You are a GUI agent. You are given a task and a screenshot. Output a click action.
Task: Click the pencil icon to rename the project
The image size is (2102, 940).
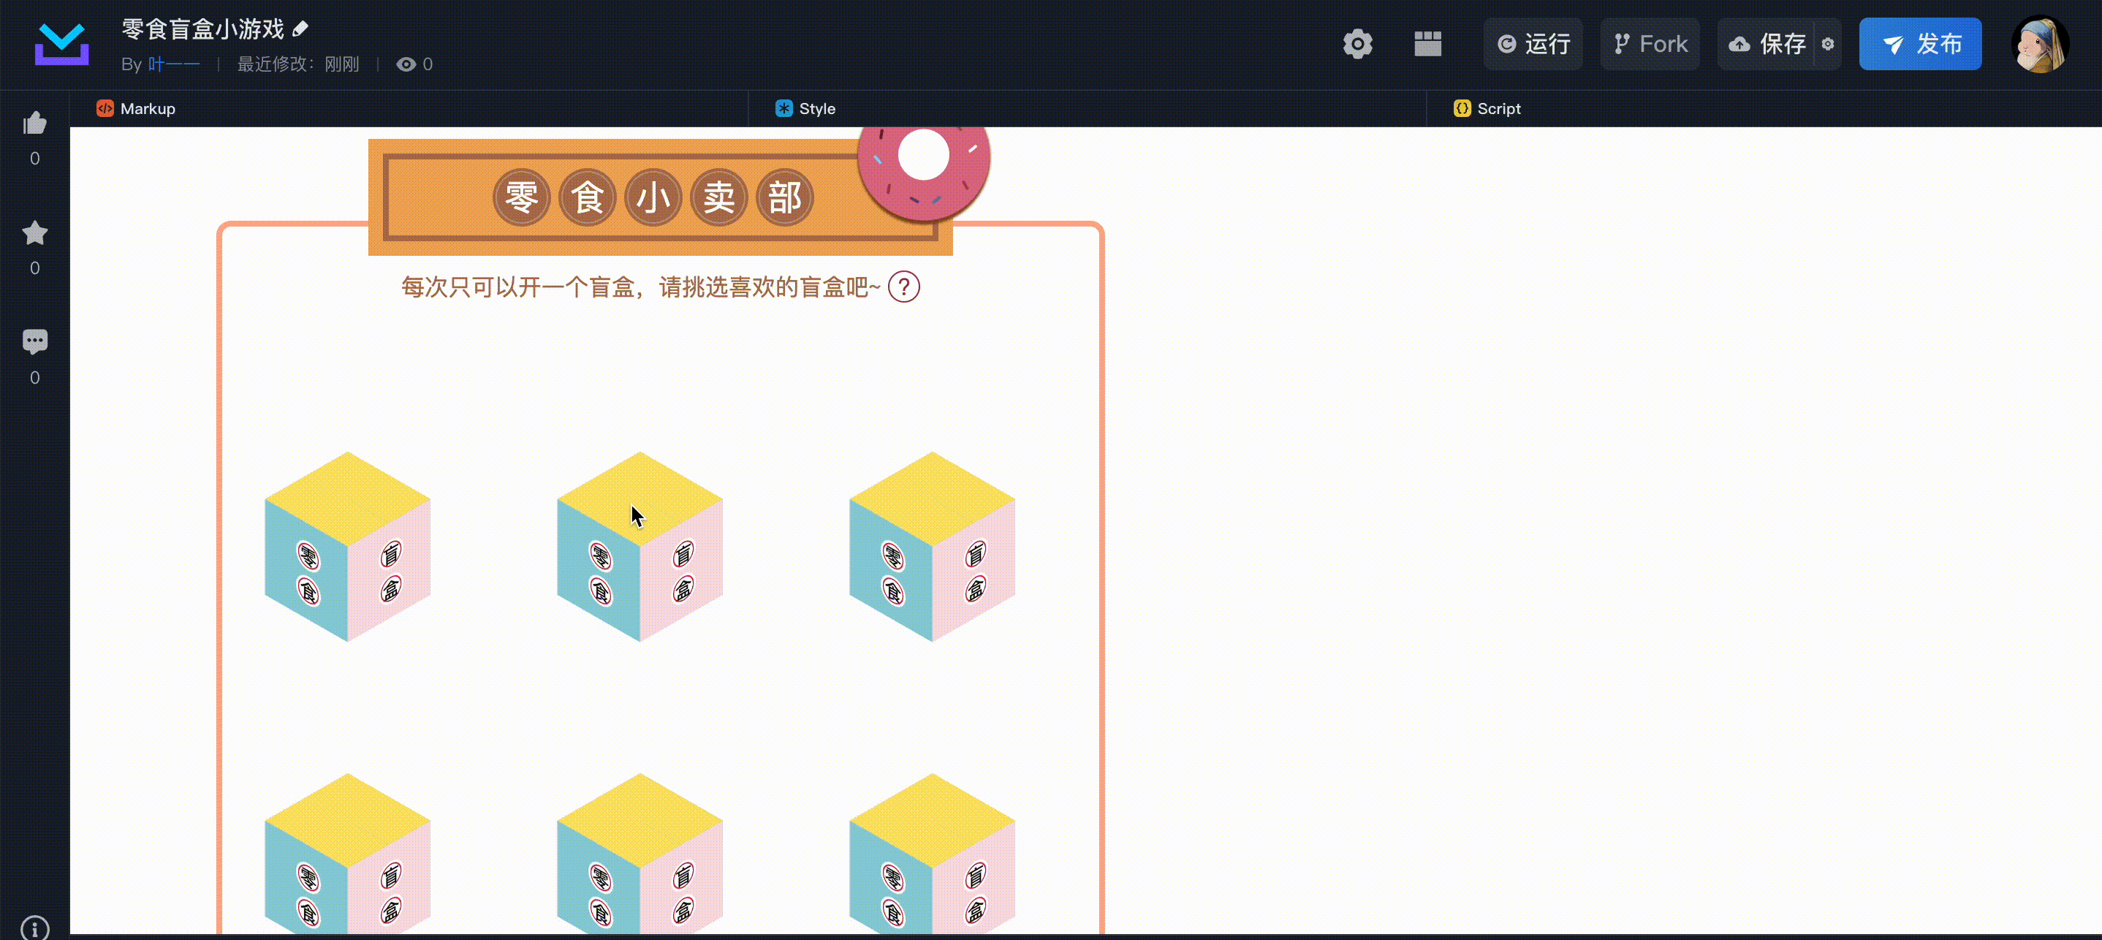pyautogui.click(x=300, y=29)
